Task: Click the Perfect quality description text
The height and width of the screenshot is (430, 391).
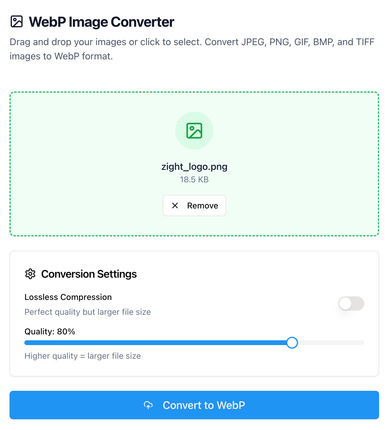Action: (88, 312)
